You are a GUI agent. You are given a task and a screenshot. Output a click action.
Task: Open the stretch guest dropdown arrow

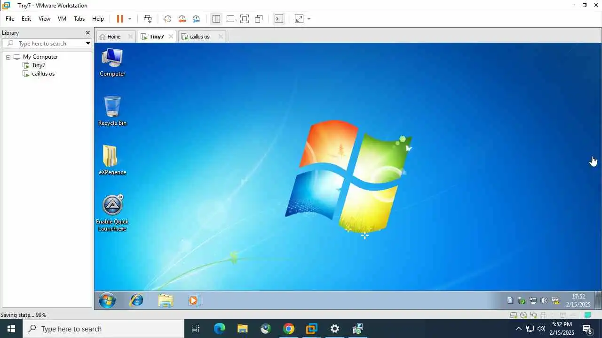[x=309, y=19]
